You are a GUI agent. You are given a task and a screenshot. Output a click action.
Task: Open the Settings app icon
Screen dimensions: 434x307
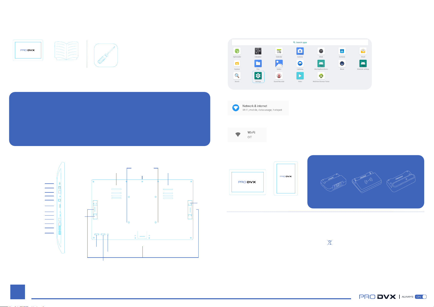point(258,76)
